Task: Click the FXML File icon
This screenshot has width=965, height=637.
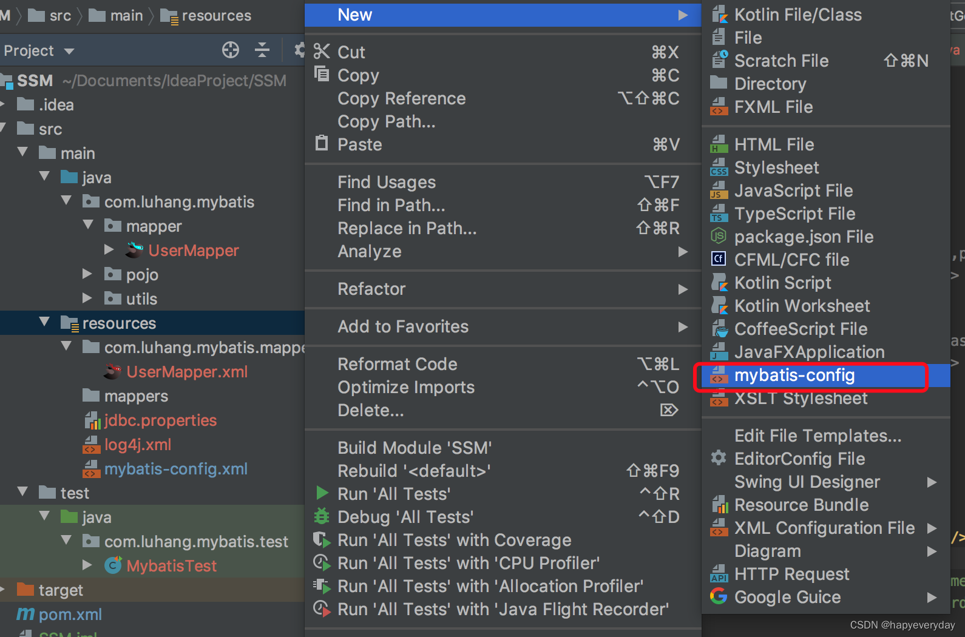Action: [x=719, y=106]
